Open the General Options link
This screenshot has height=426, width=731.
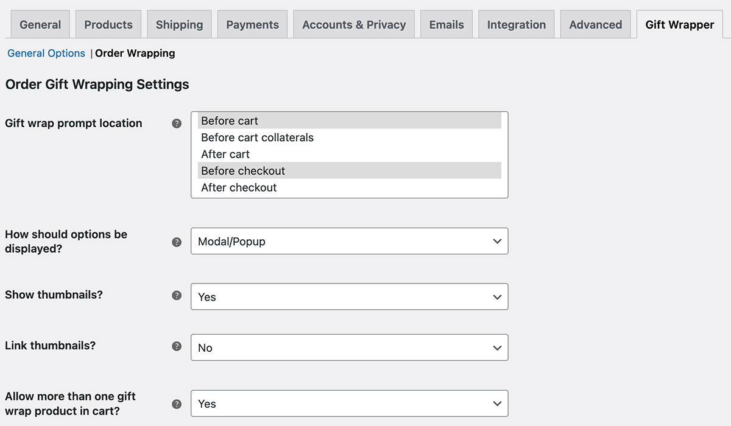click(x=46, y=54)
